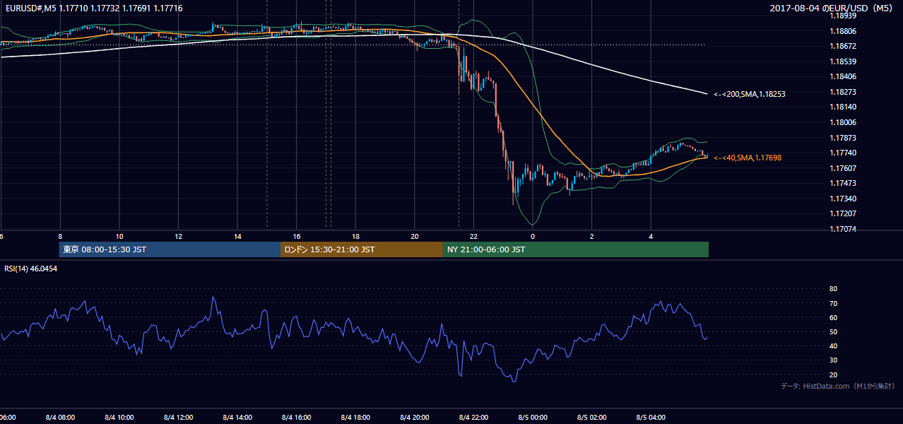Click price axis value 1.18806

[x=843, y=31]
